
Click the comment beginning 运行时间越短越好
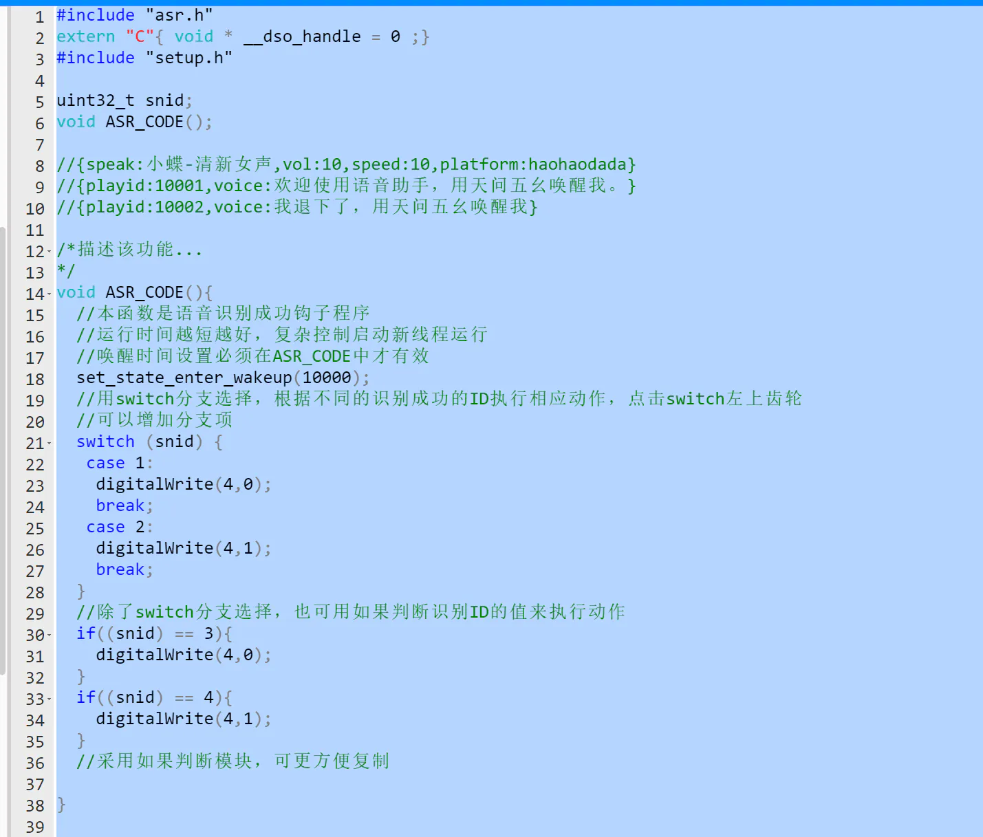pos(282,335)
